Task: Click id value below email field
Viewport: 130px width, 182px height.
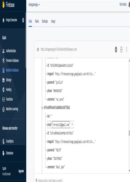Action: [x=62, y=133]
